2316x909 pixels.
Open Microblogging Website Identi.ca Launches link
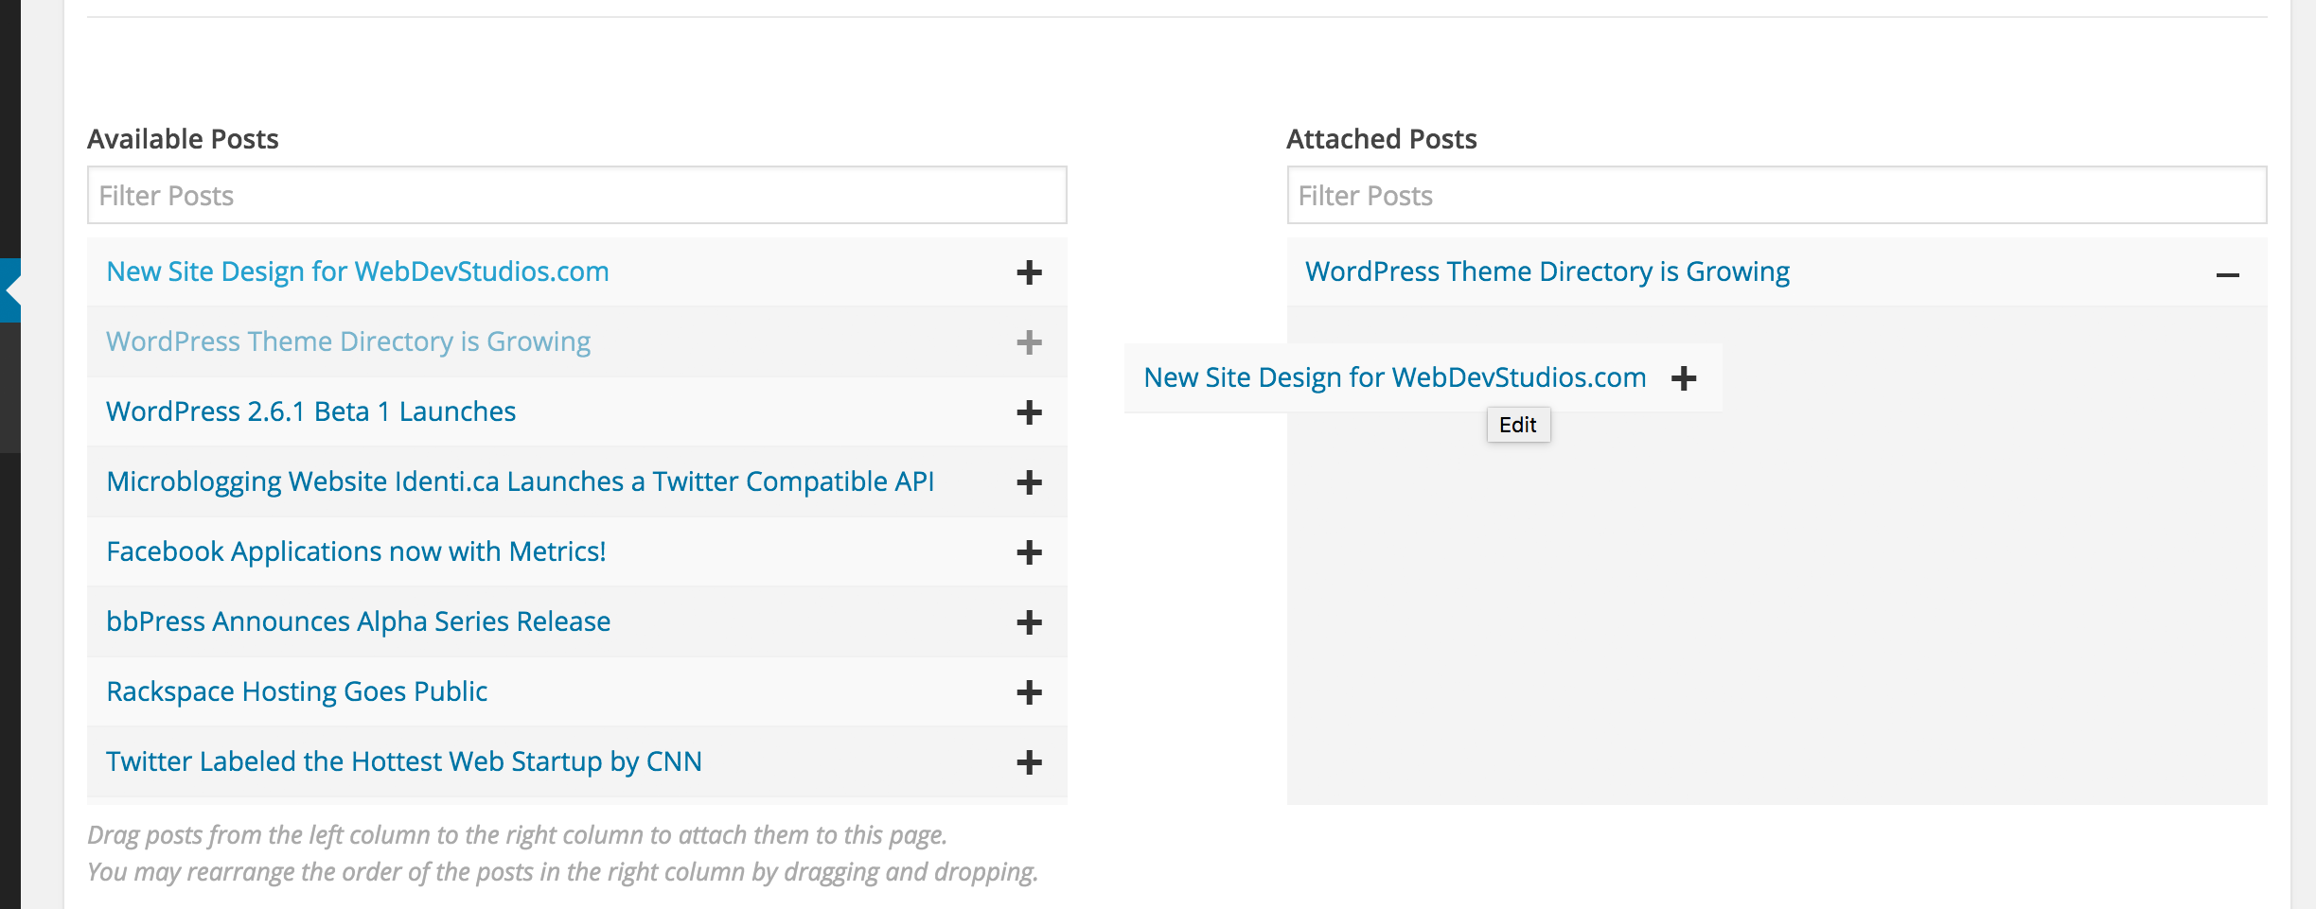tap(520, 481)
